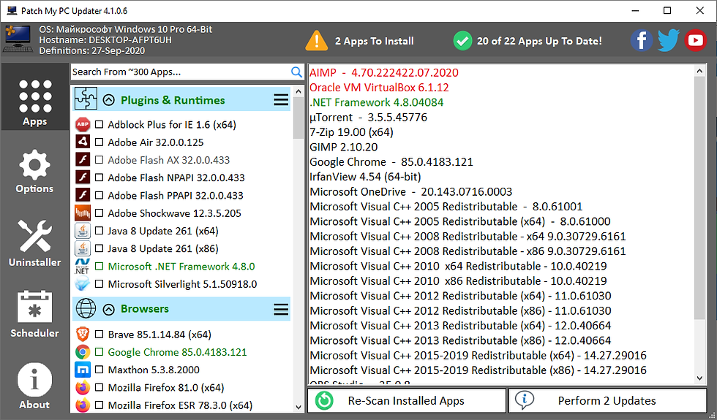Click the Silverlight gem icon
This screenshot has width=717, height=420.
(83, 284)
